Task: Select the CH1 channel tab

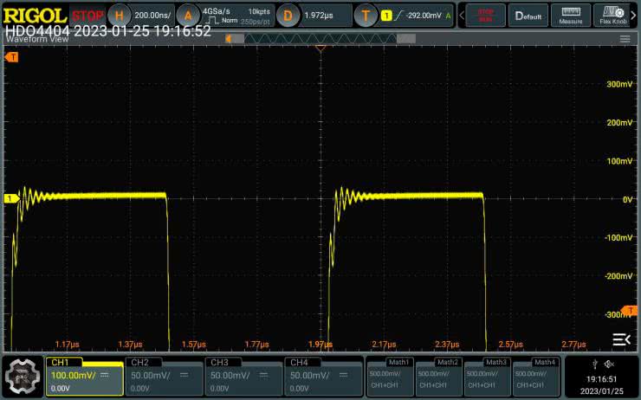Action: [x=85, y=376]
